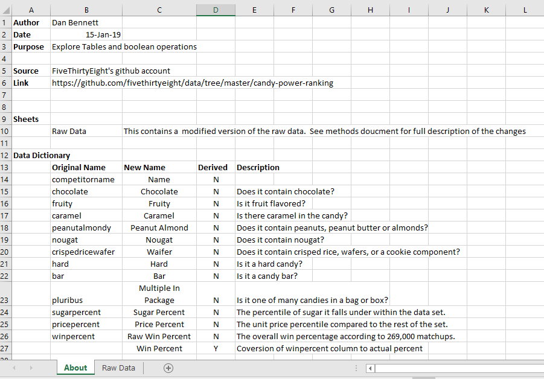The image size is (544, 379).
Task: Click the tab bar resize handle dots
Action: pyautogui.click(x=356, y=368)
